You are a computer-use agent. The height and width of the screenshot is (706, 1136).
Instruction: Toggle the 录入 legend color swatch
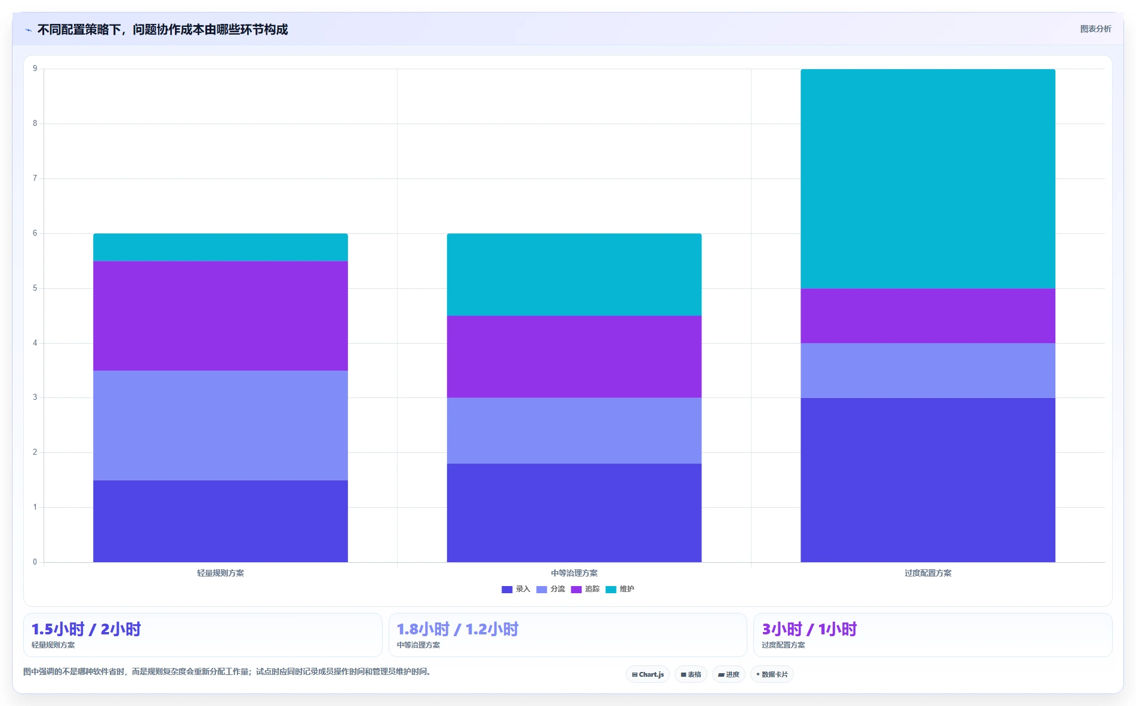pyautogui.click(x=507, y=590)
